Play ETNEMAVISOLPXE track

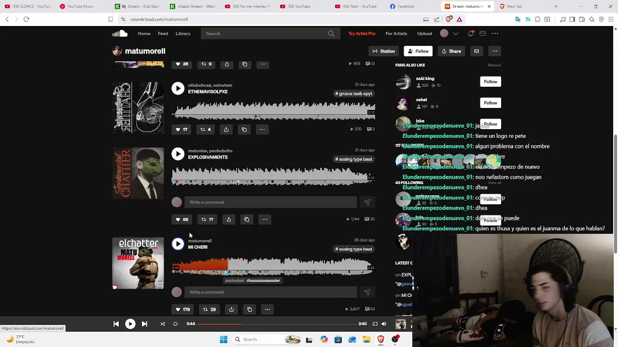178,88
